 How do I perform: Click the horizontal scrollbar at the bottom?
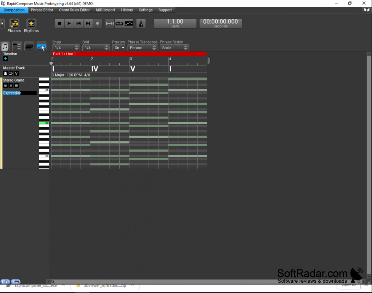point(205,282)
